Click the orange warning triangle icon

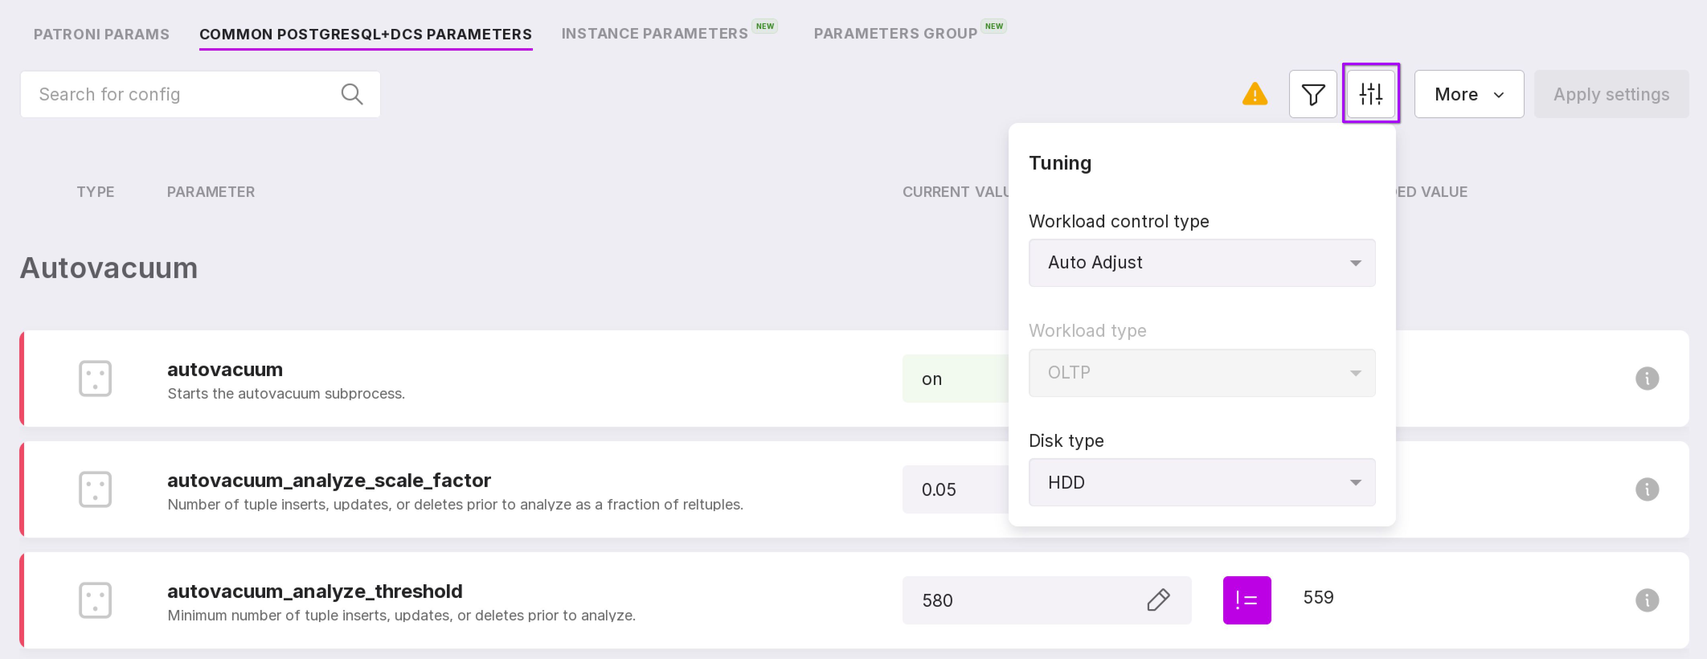1255,94
